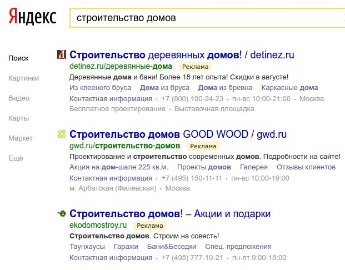The width and height of the screenshot is (345, 270).
Task: Open the Строительство деревянных домов detinez.ru title
Action: point(182,55)
